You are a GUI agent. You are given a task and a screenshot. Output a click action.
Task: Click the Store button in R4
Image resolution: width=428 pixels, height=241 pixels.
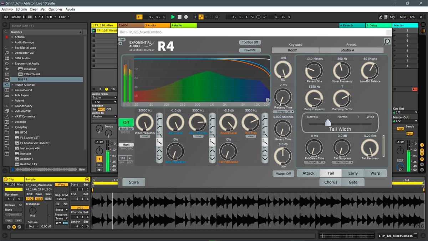[134, 182]
